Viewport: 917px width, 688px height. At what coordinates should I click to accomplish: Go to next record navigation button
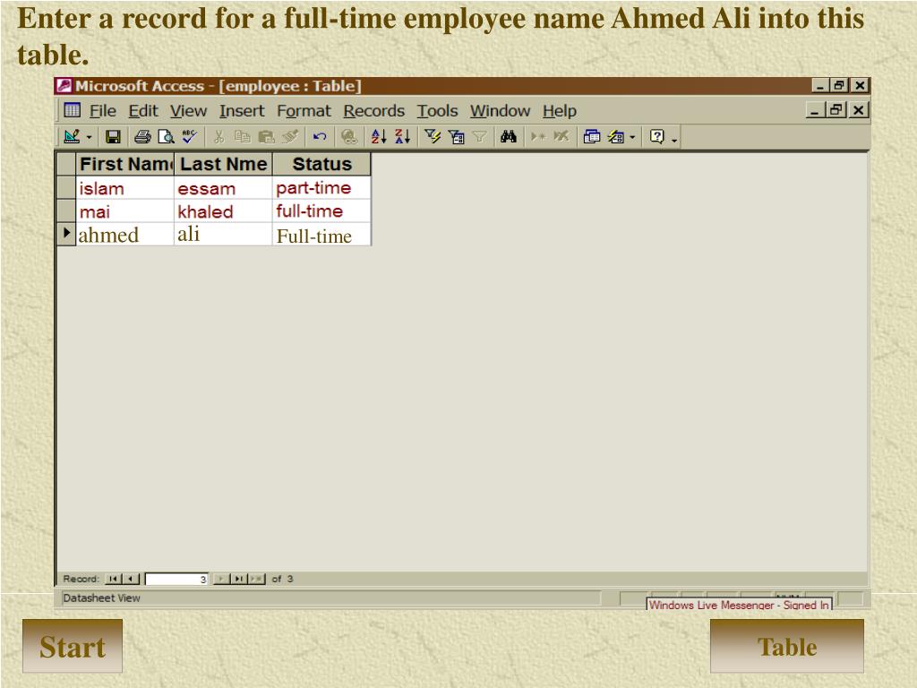(222, 579)
